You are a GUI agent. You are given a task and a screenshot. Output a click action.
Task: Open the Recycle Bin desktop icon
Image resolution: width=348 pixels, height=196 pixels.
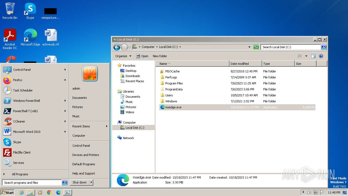pyautogui.click(x=10, y=11)
